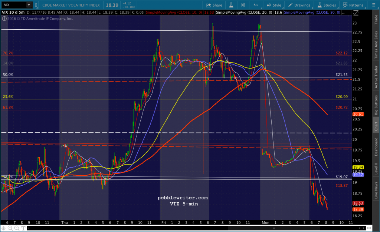Click the pan crosshair icon at bottom left
This screenshot has height=232, width=380.
[x=4, y=228]
